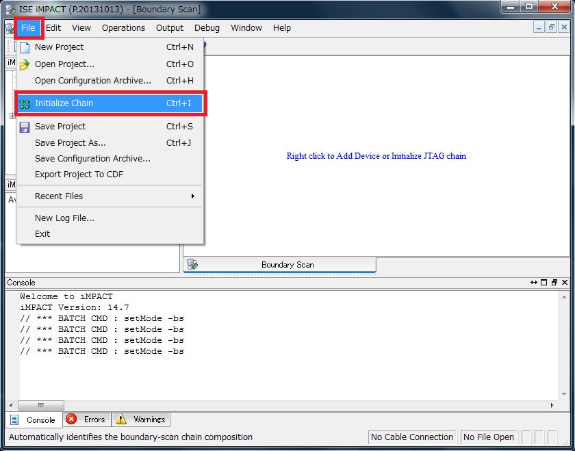The height and width of the screenshot is (451, 575).
Task: Open the View menu
Action: click(81, 28)
